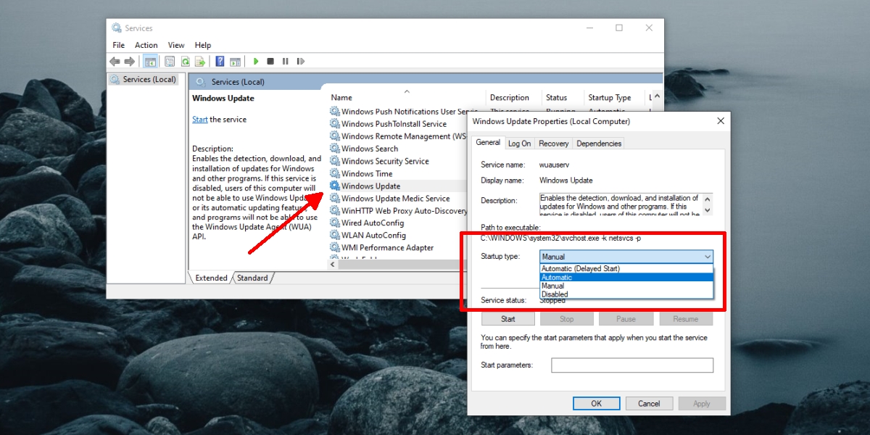Image resolution: width=870 pixels, height=435 pixels.
Task: Click the Start the service link
Action: click(200, 120)
